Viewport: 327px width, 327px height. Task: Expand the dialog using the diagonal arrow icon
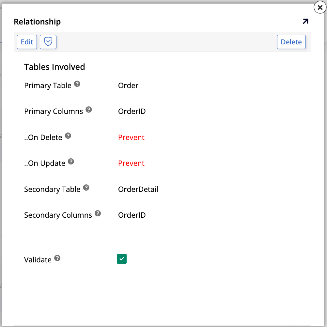pos(305,21)
